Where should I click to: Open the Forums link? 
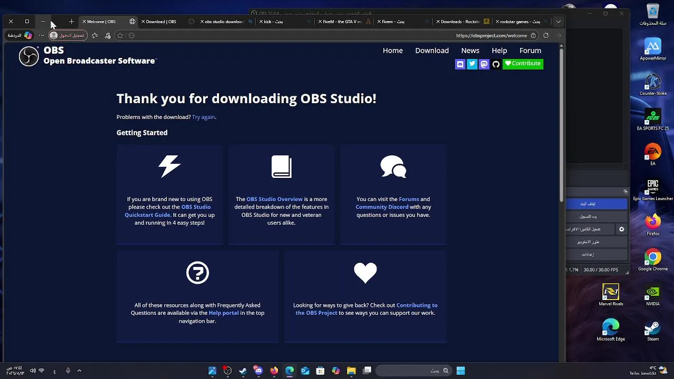pyautogui.click(x=409, y=199)
